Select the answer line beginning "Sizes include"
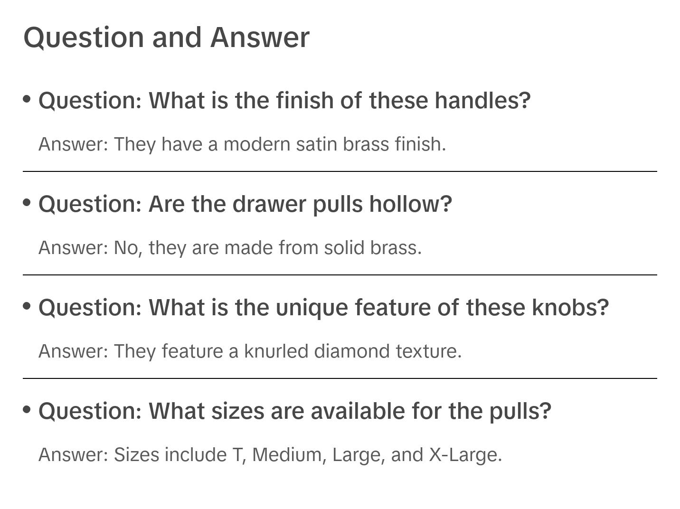 click(270, 454)
